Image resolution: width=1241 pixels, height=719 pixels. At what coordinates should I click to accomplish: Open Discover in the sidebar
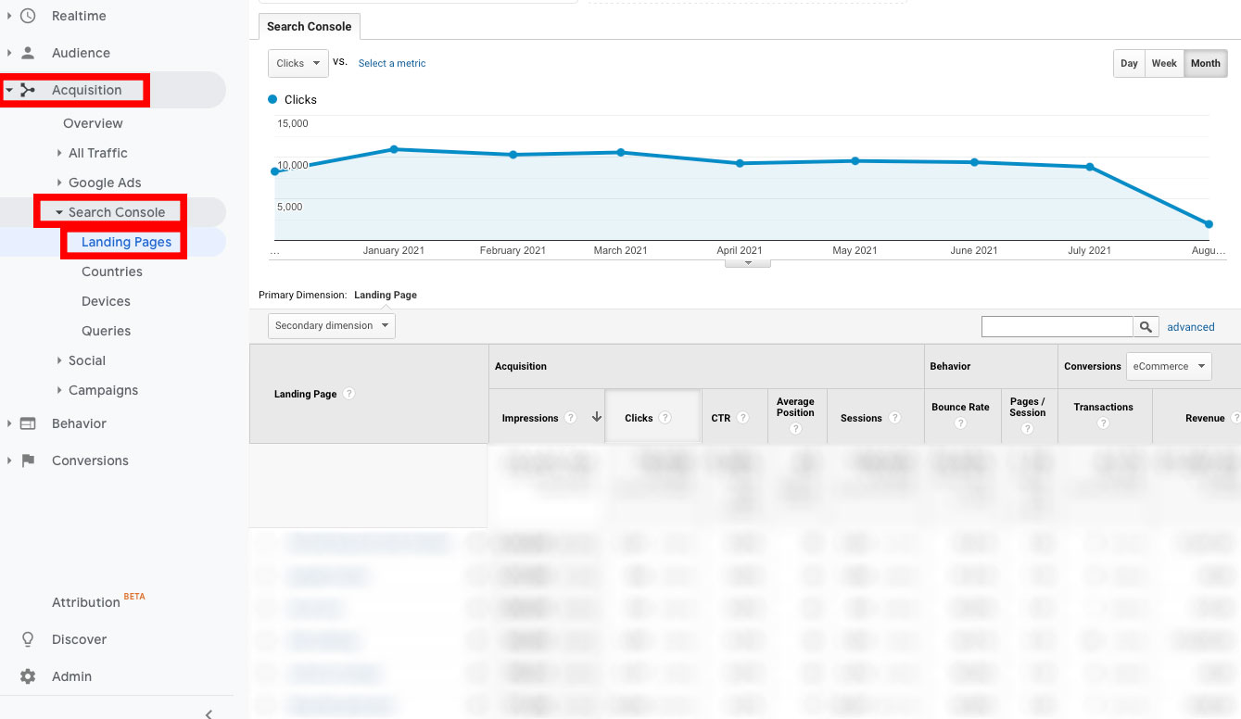pos(79,639)
